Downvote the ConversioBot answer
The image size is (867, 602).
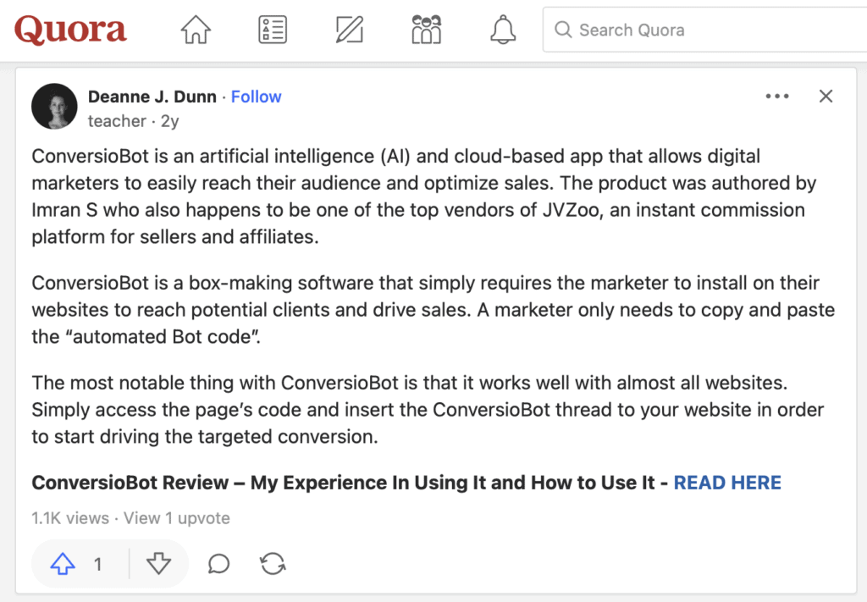pyautogui.click(x=158, y=564)
